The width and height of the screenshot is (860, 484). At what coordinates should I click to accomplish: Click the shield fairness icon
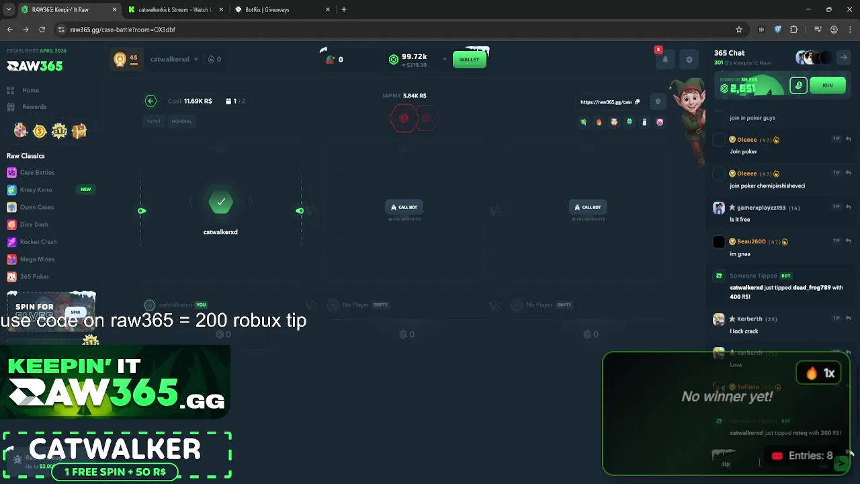point(658,102)
